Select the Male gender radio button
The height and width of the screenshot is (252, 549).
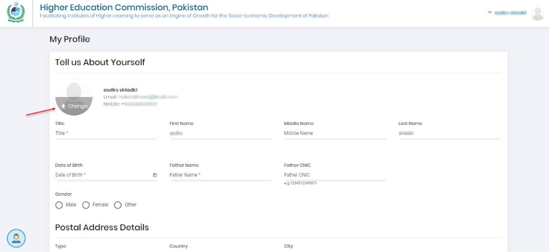59,205
